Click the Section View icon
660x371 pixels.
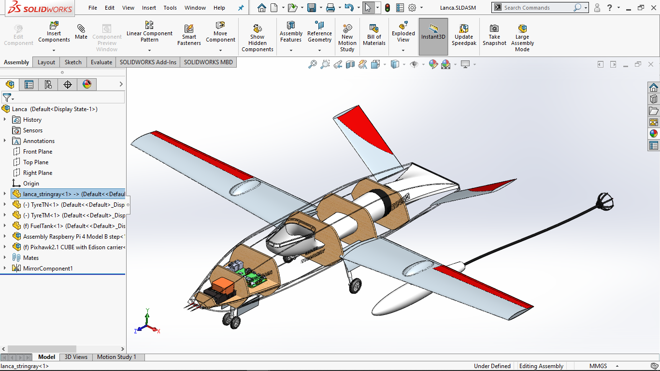coord(350,64)
